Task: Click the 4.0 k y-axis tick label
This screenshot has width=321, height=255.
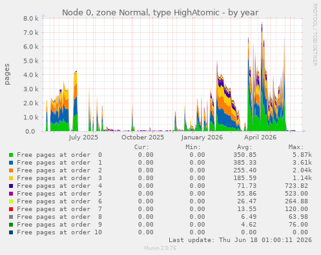Action: [x=31, y=75]
